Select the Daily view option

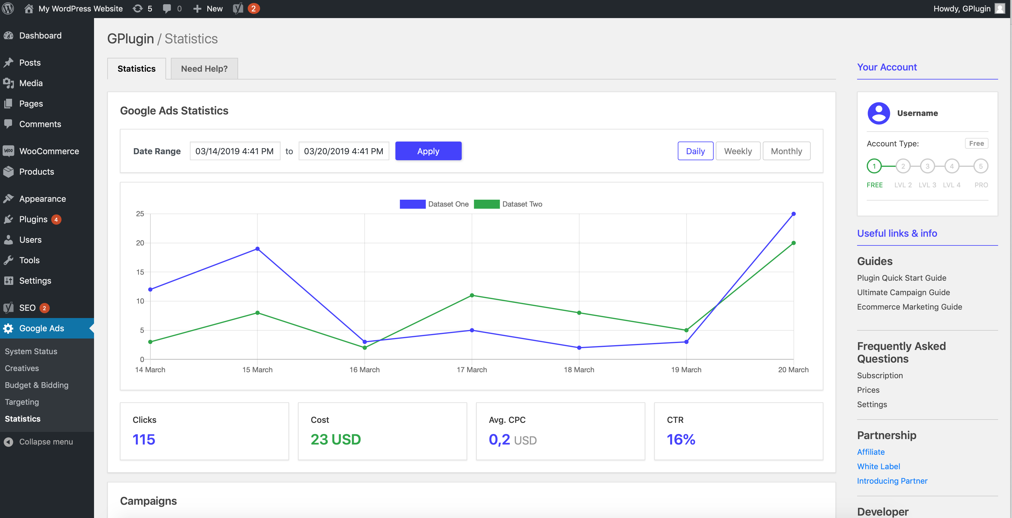[695, 151]
